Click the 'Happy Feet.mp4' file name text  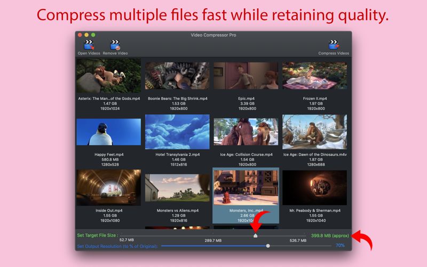[x=109, y=154]
